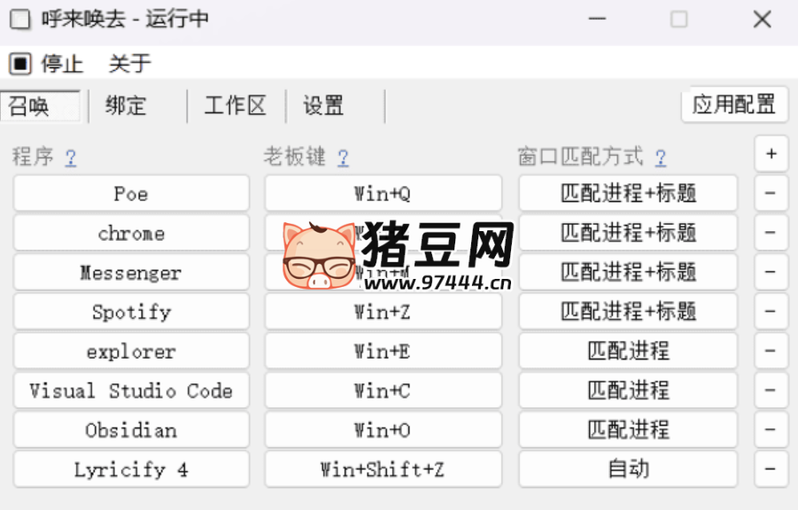The image size is (798, 510).
Task: Select the chrome program button
Action: point(131,233)
